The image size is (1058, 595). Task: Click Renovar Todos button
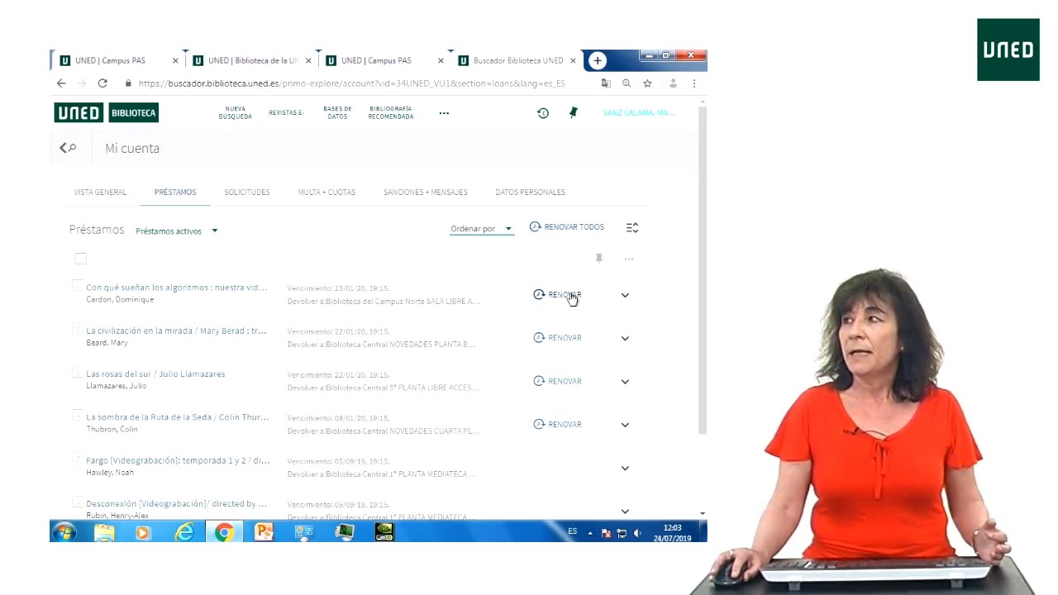point(567,227)
